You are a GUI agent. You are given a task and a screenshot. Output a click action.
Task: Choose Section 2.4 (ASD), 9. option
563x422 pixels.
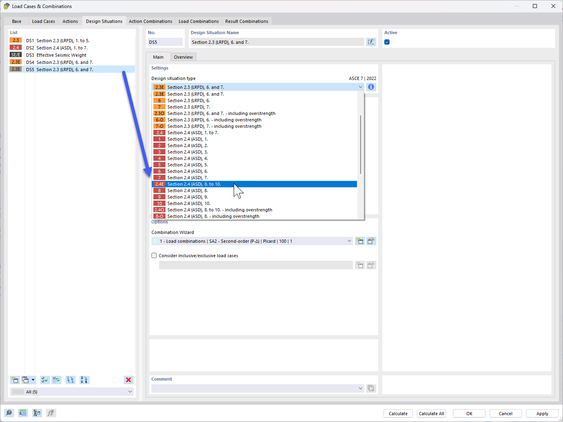point(255,197)
